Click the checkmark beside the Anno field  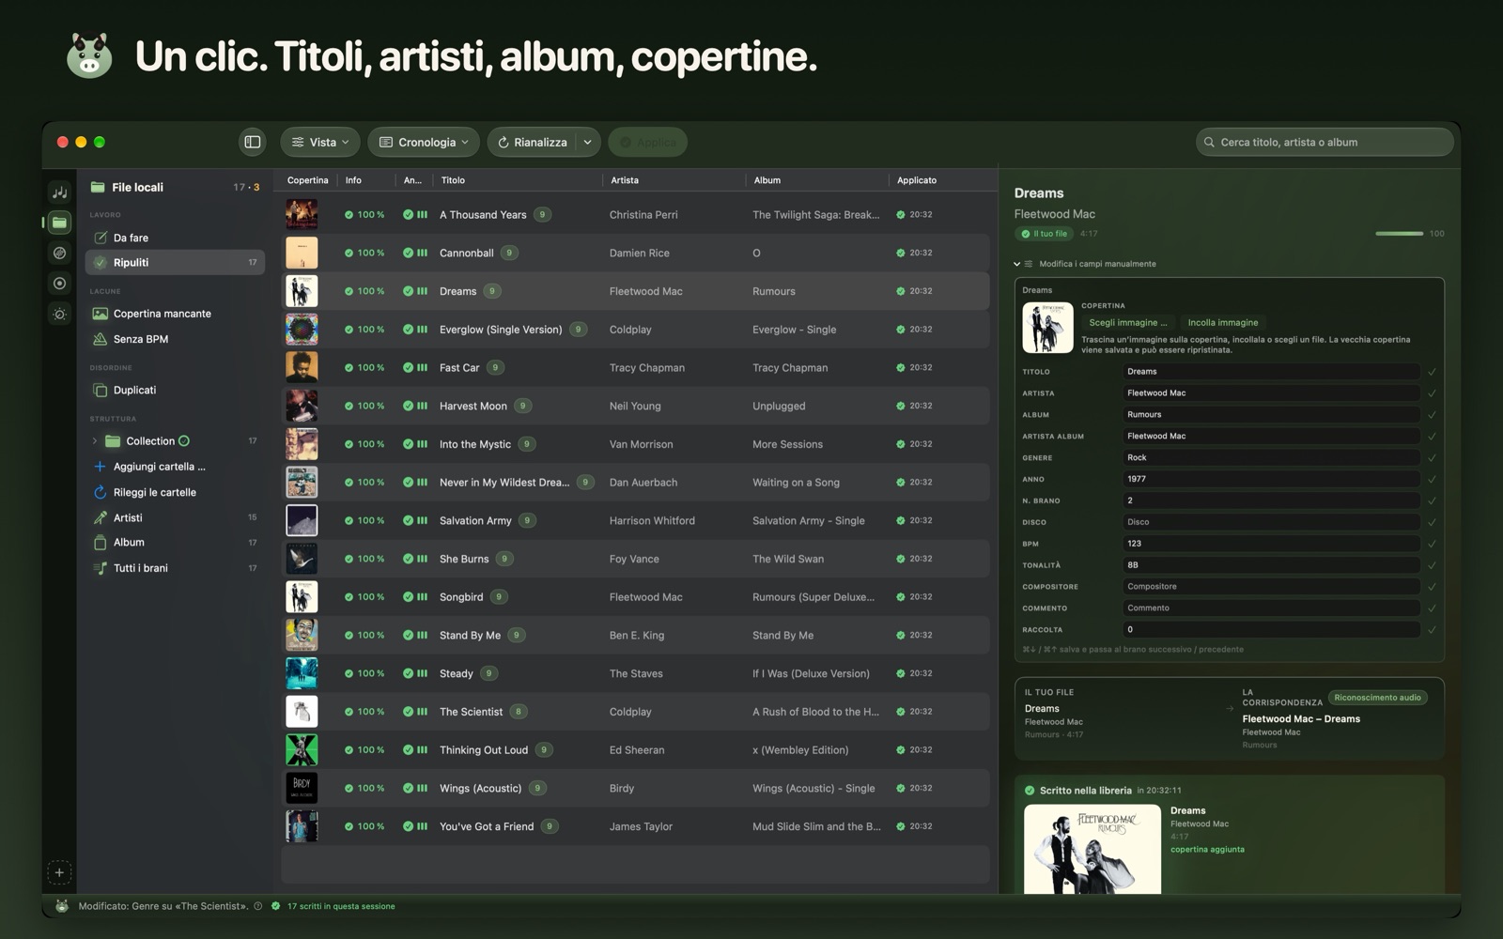pyautogui.click(x=1432, y=480)
